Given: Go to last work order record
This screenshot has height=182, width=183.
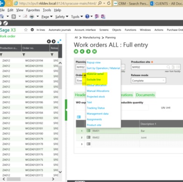Looking at the screenshot, I should [94, 51].
